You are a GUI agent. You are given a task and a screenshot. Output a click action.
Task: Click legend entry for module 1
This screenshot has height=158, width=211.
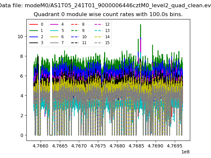36,31
